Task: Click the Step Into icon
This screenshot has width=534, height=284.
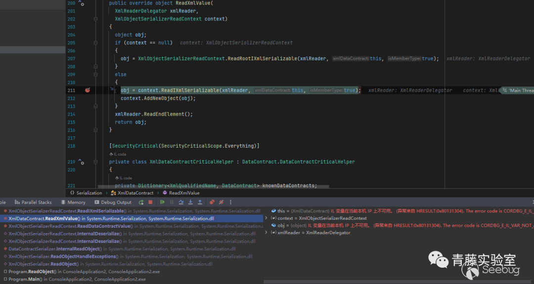Action: [190, 202]
